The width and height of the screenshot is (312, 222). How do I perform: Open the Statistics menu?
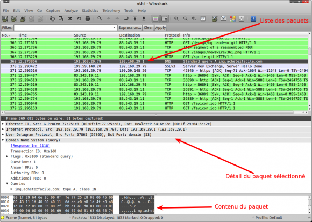click(90, 11)
